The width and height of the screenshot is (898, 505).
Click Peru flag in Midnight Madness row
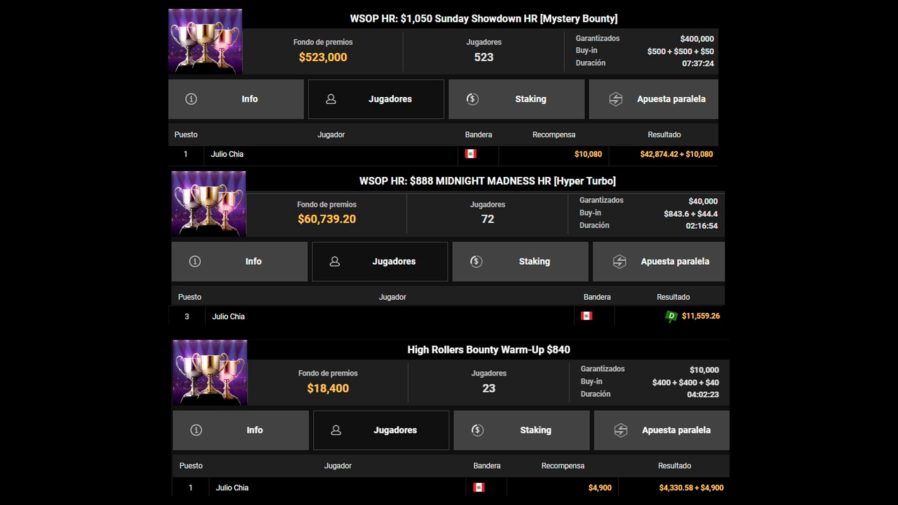coord(587,316)
